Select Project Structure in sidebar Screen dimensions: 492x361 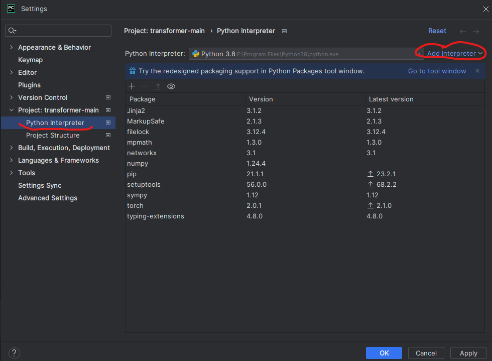coord(53,135)
